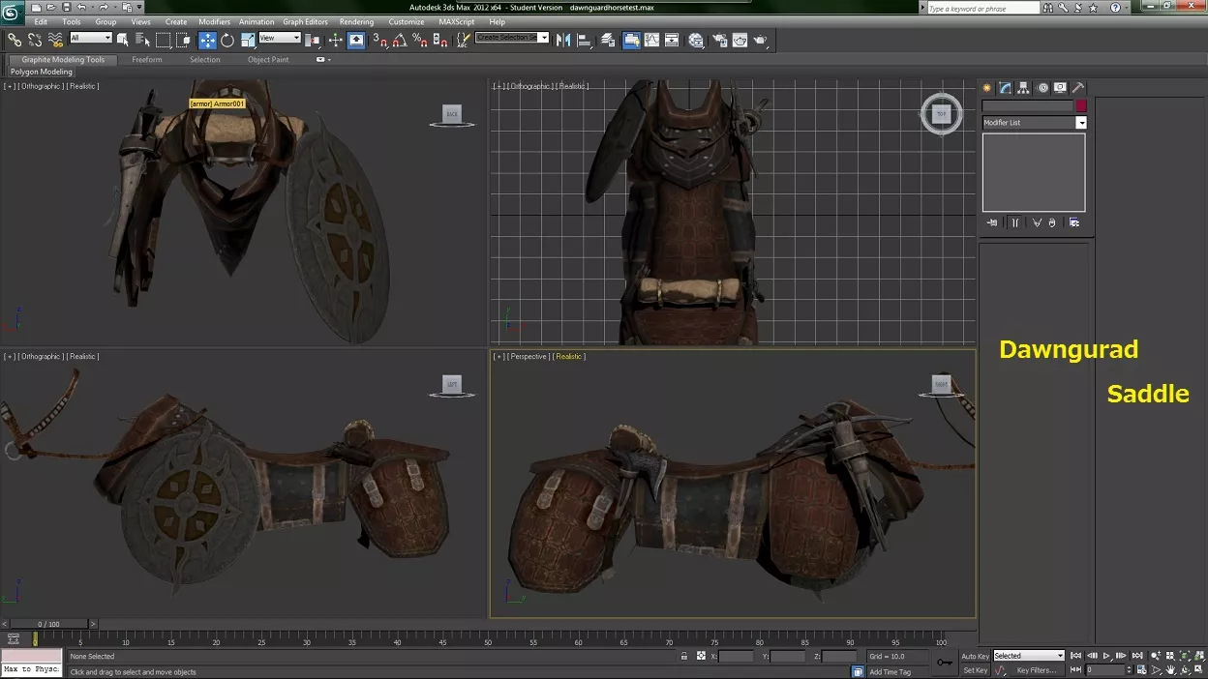Click the Unlink Selection tool
This screenshot has height=679, width=1208.
click(35, 40)
